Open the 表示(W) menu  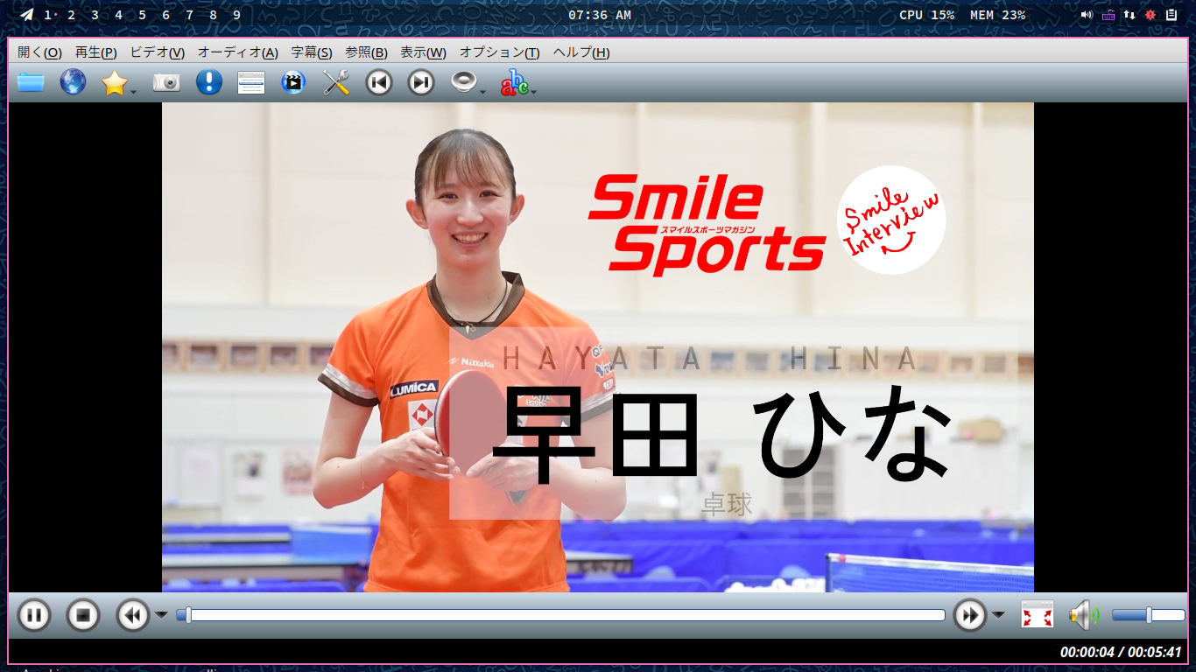tap(423, 52)
